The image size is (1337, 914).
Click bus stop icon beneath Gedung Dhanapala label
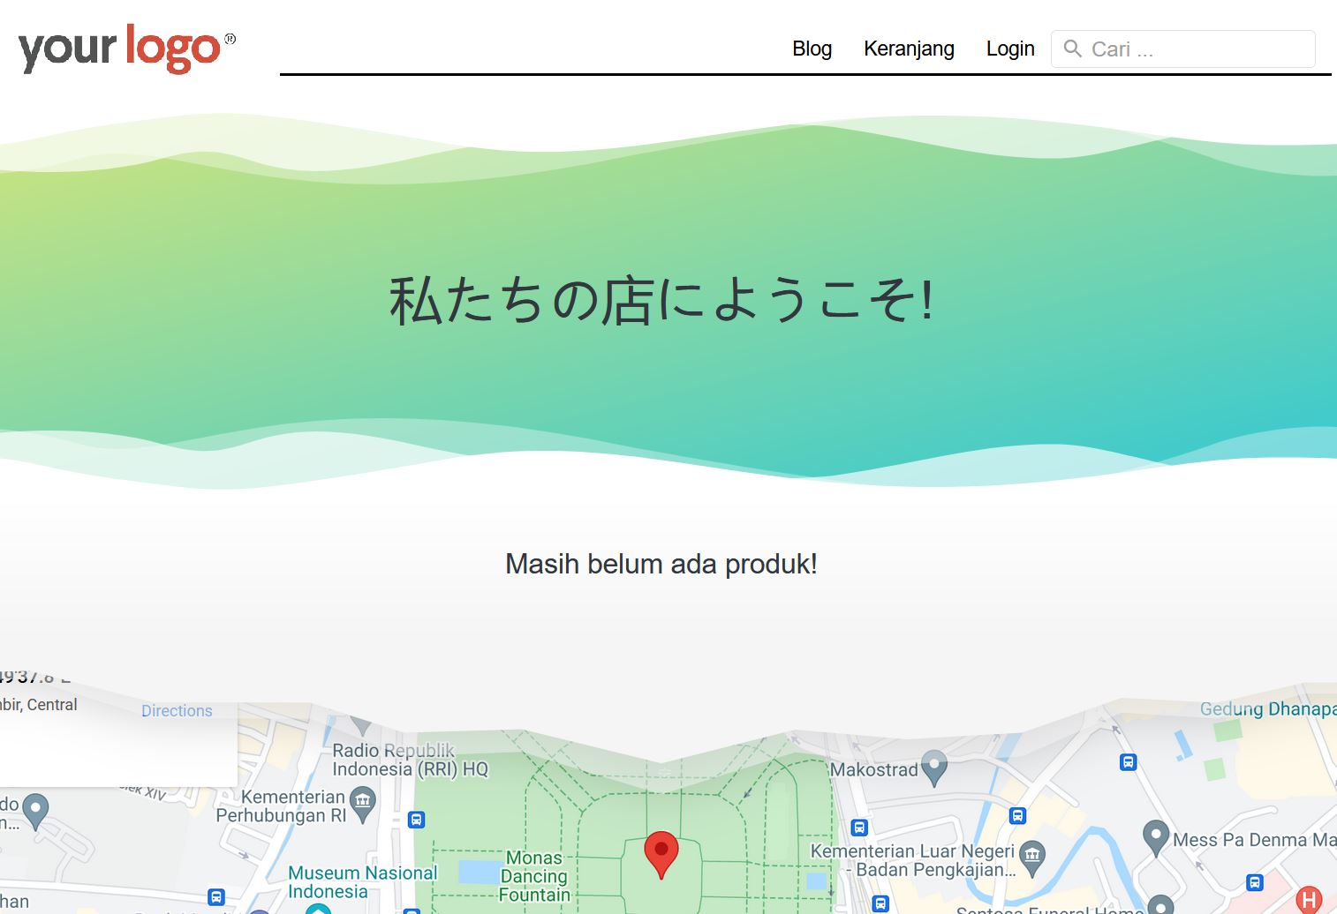point(1128,762)
